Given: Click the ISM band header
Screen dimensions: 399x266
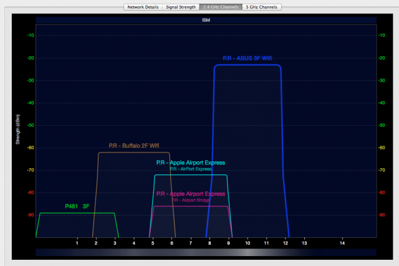Looking at the screenshot, I should tap(206, 20).
